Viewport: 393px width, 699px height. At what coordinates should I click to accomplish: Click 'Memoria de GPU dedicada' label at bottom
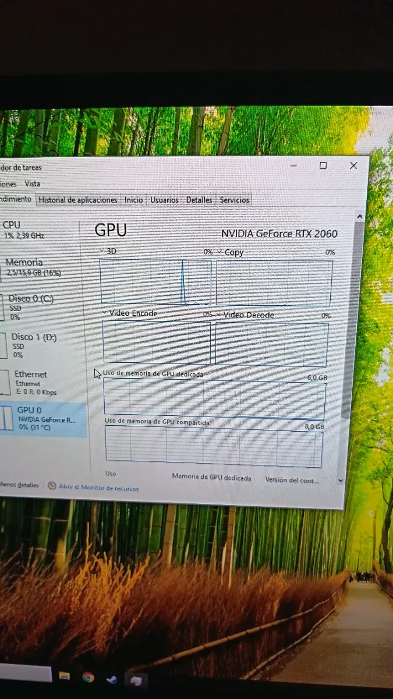tap(212, 478)
